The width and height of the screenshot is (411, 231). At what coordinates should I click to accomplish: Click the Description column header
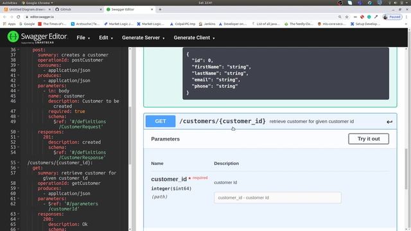point(226,164)
